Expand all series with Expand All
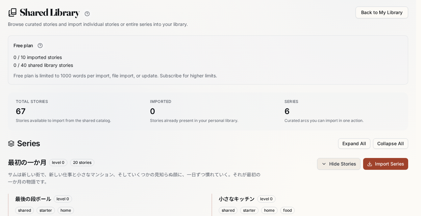 click(354, 144)
